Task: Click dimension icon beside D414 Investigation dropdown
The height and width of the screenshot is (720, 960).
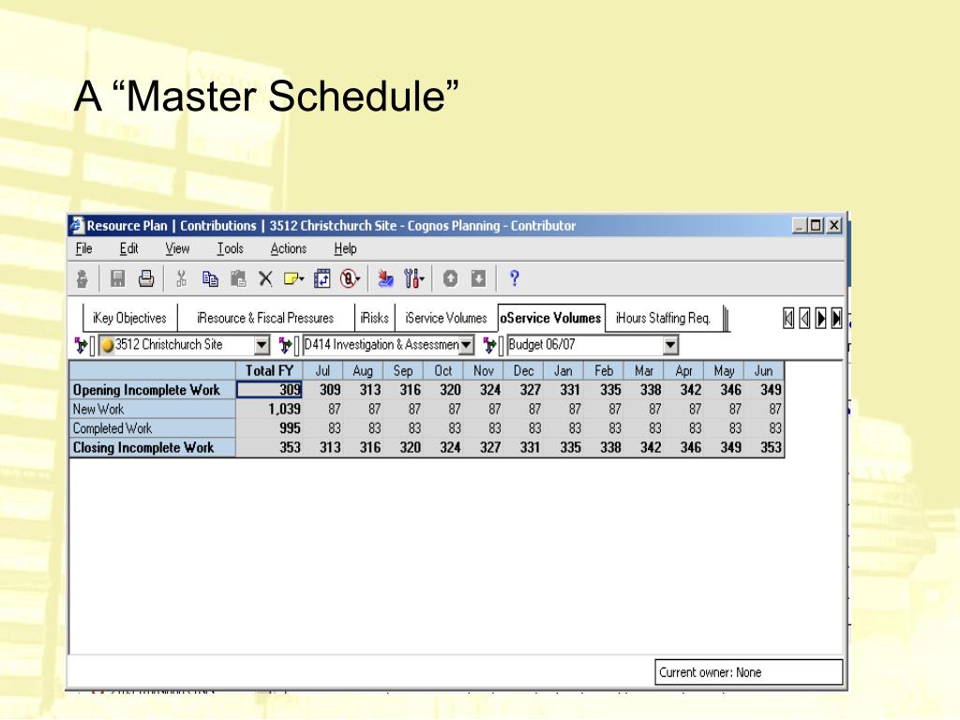Action: tap(285, 345)
